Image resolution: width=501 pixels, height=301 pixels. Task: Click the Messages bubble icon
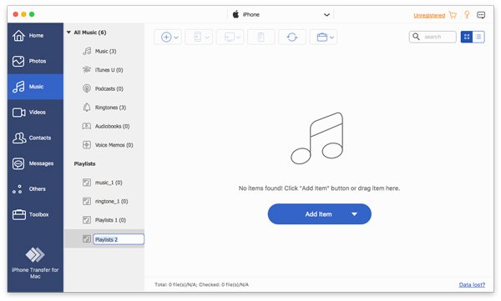click(18, 163)
